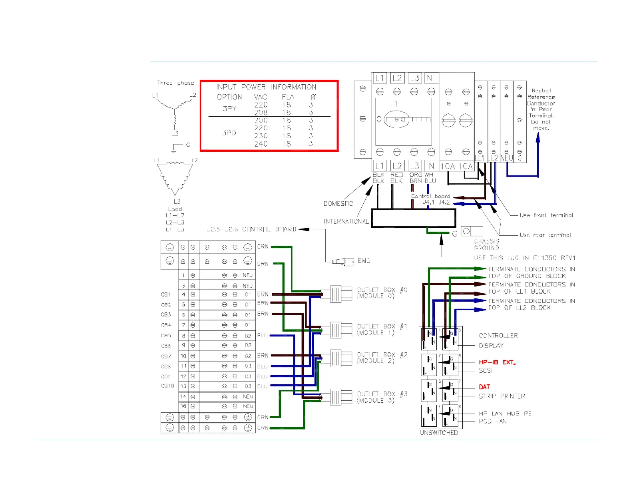The width and height of the screenshot is (633, 489).
Task: Click the UNSWITCHED caption under outlets
Action: click(x=439, y=433)
